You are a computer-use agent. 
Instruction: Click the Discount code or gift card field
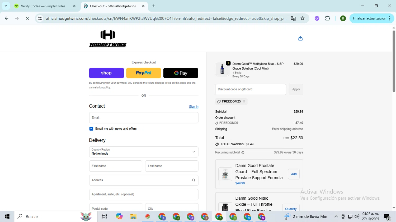(x=251, y=90)
